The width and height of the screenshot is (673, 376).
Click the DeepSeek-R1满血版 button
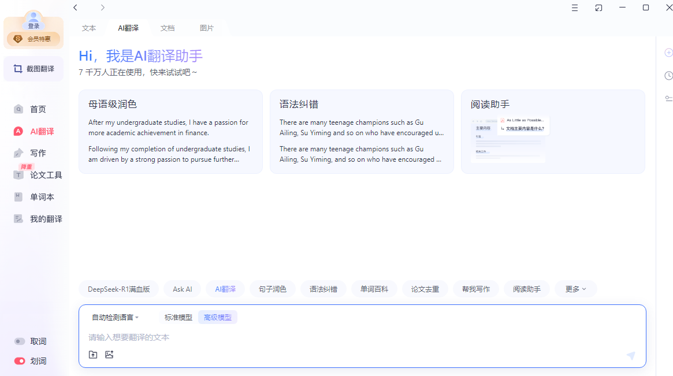[x=118, y=289]
